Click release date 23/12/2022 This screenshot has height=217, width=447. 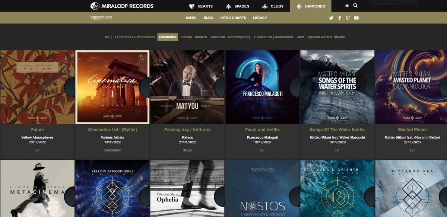[x=37, y=142]
